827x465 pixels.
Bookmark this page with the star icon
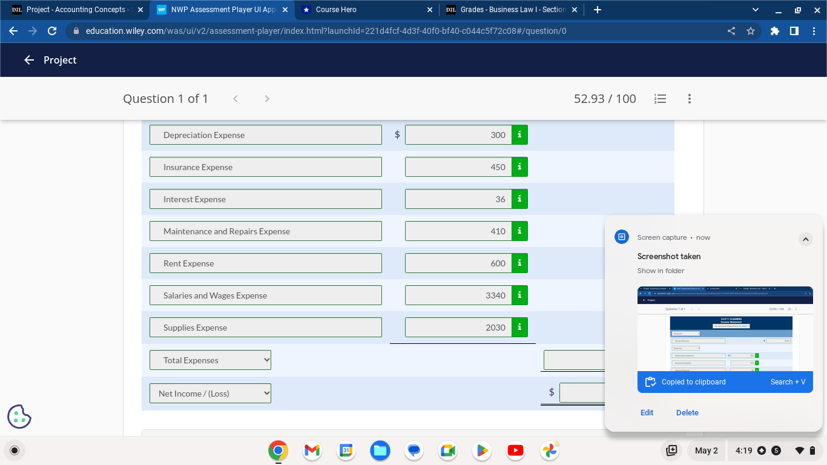(751, 31)
